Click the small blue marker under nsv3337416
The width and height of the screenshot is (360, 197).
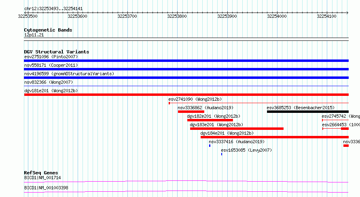coord(210,146)
